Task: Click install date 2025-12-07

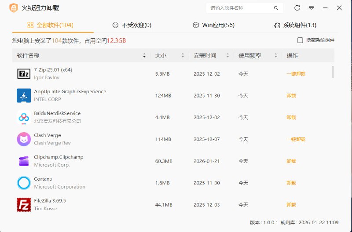Action: pyautogui.click(x=207, y=139)
